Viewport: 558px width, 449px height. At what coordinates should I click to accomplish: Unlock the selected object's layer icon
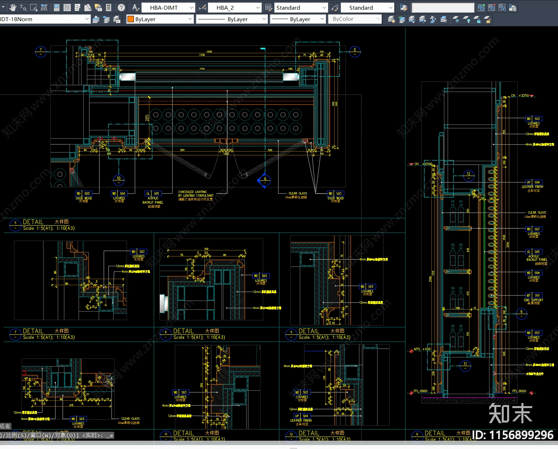[x=487, y=19]
